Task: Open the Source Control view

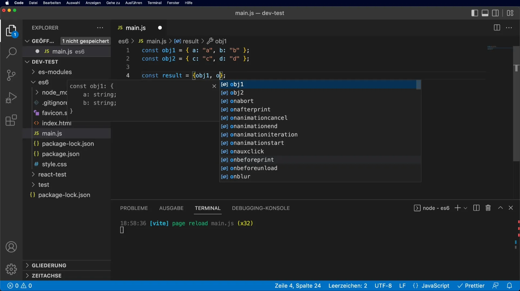Action: click(x=11, y=75)
